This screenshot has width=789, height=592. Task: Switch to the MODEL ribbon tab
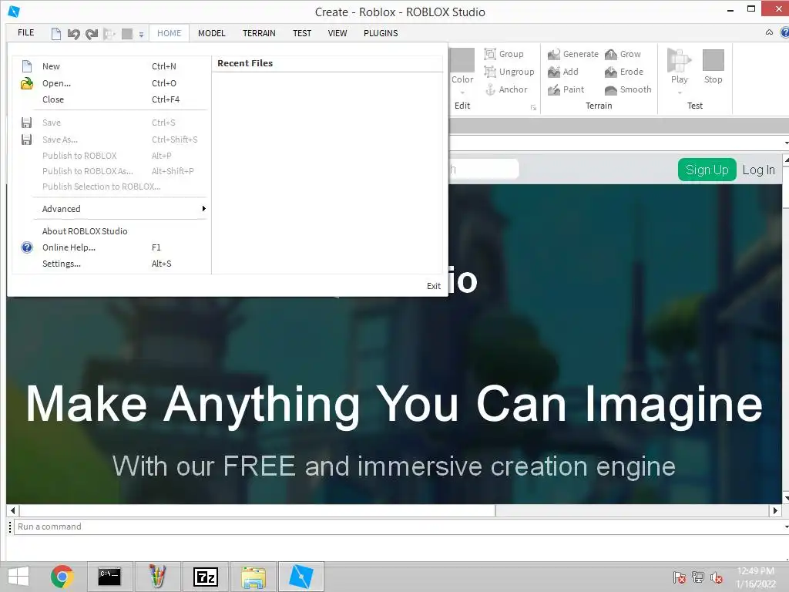click(x=211, y=33)
